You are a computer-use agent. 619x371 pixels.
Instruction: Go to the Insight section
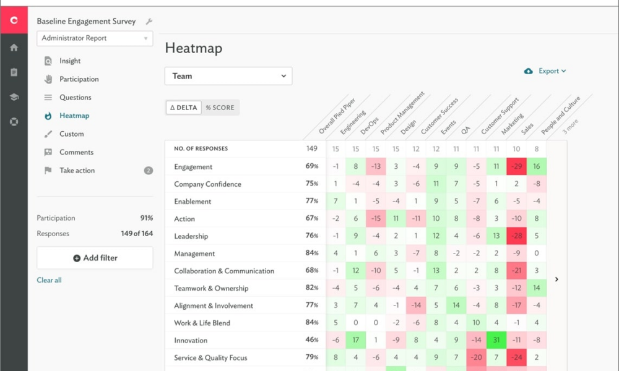[70, 61]
